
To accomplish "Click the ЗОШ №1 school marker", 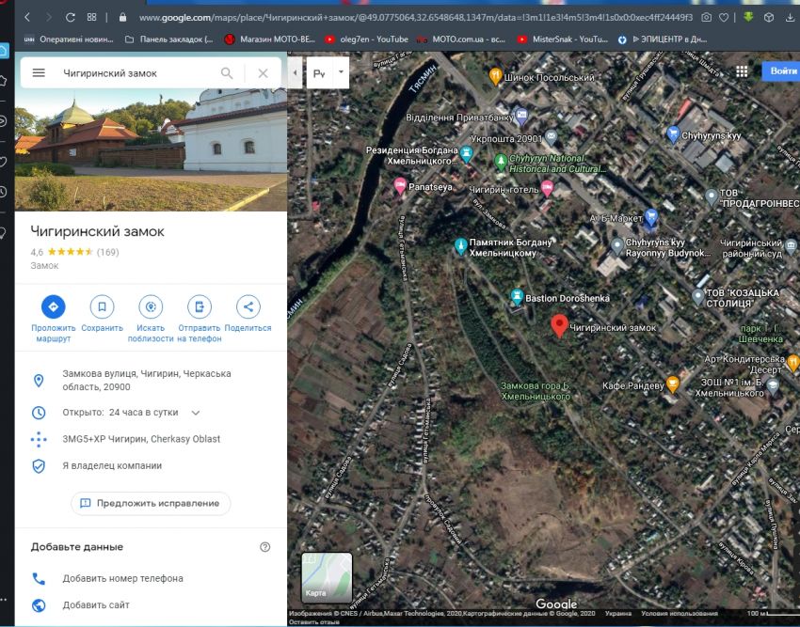I will (x=773, y=386).
